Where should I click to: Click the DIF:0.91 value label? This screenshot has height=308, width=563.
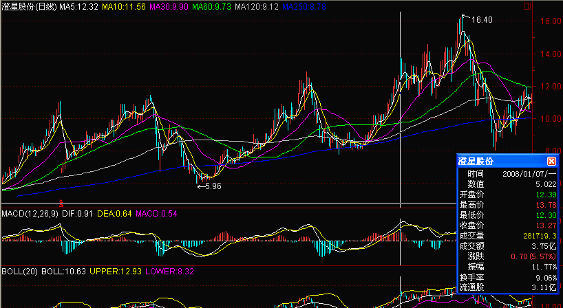[x=76, y=214]
